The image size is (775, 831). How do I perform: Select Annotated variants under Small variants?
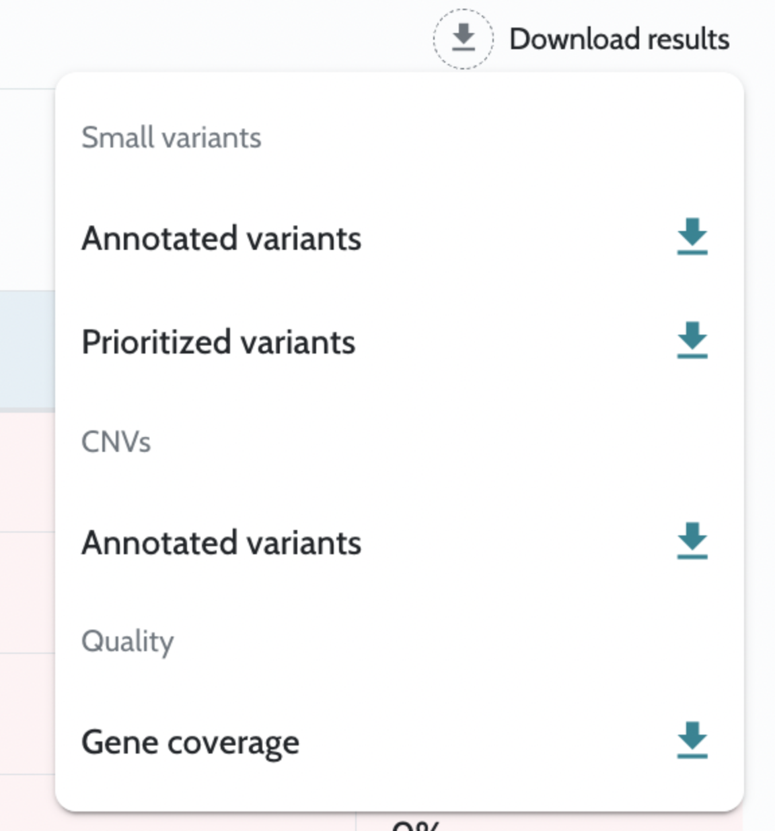click(x=221, y=238)
